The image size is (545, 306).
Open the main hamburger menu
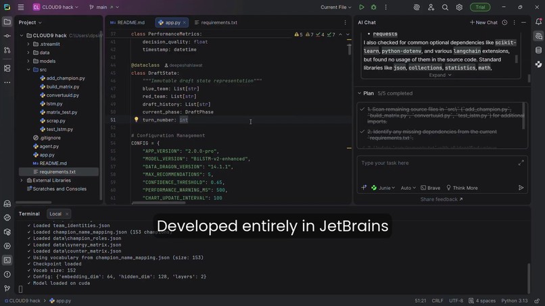pos(21,7)
